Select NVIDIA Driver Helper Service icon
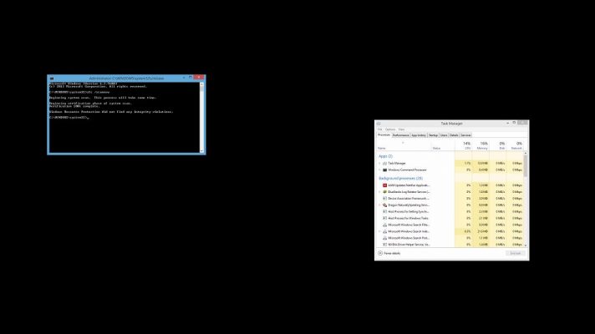This screenshot has width=595, height=334. (x=384, y=245)
